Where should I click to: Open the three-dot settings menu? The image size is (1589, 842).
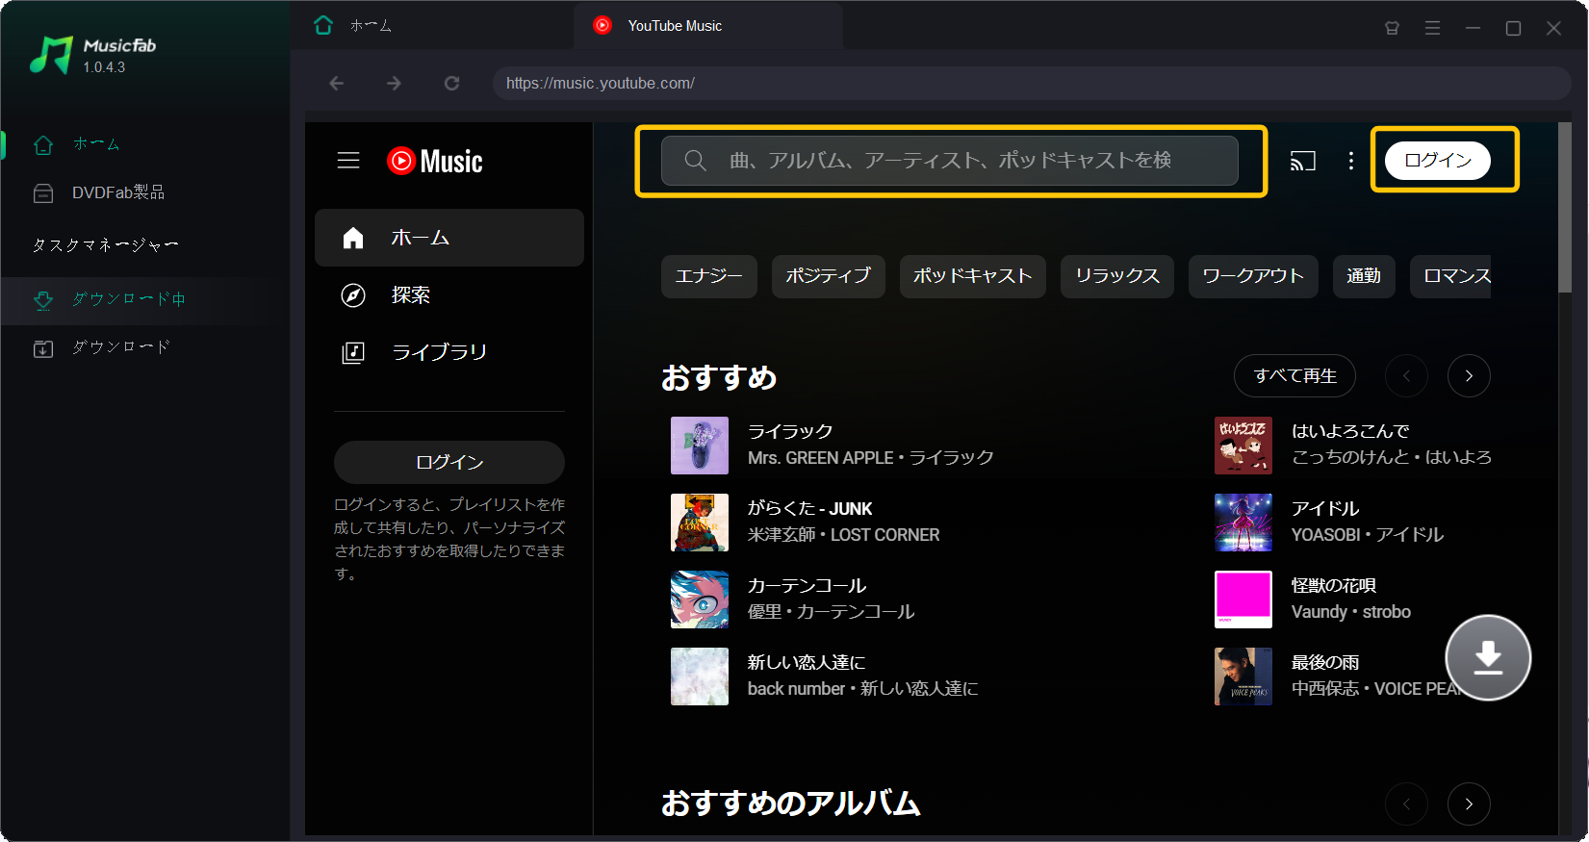(1350, 161)
